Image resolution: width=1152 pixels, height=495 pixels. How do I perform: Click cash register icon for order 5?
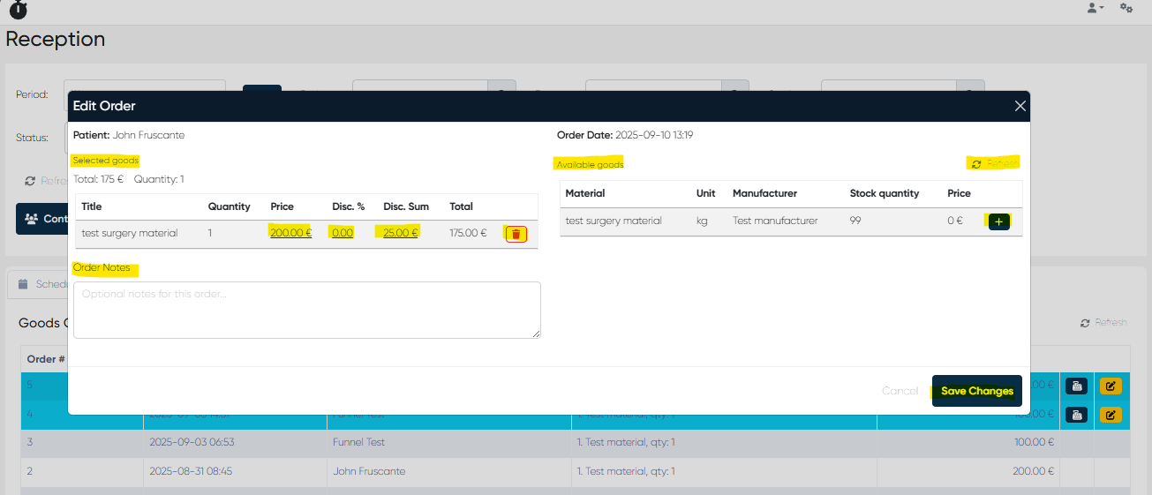pyautogui.click(x=1076, y=386)
